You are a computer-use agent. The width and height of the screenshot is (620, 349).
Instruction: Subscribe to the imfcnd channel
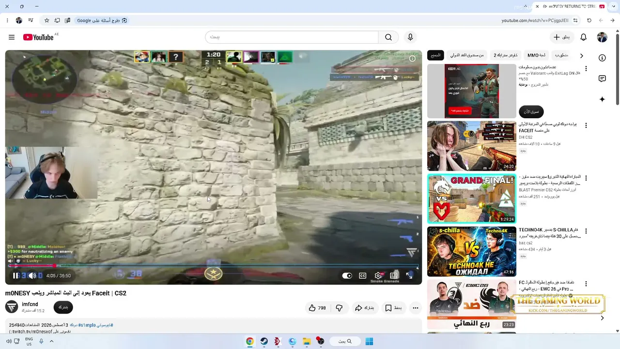[x=63, y=307]
